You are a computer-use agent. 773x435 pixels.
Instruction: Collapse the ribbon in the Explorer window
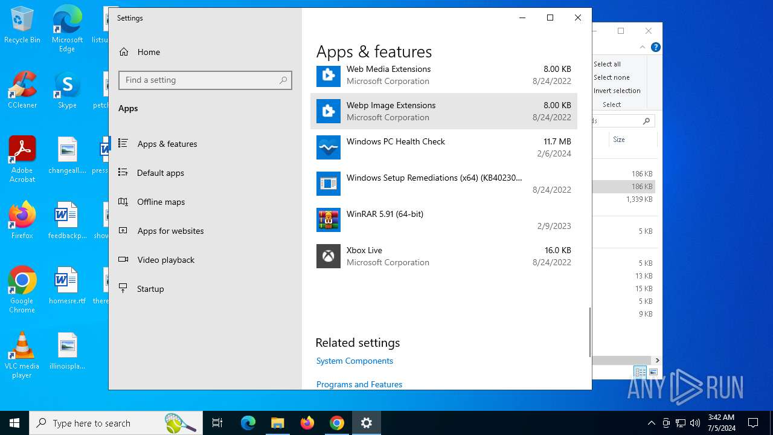point(643,47)
